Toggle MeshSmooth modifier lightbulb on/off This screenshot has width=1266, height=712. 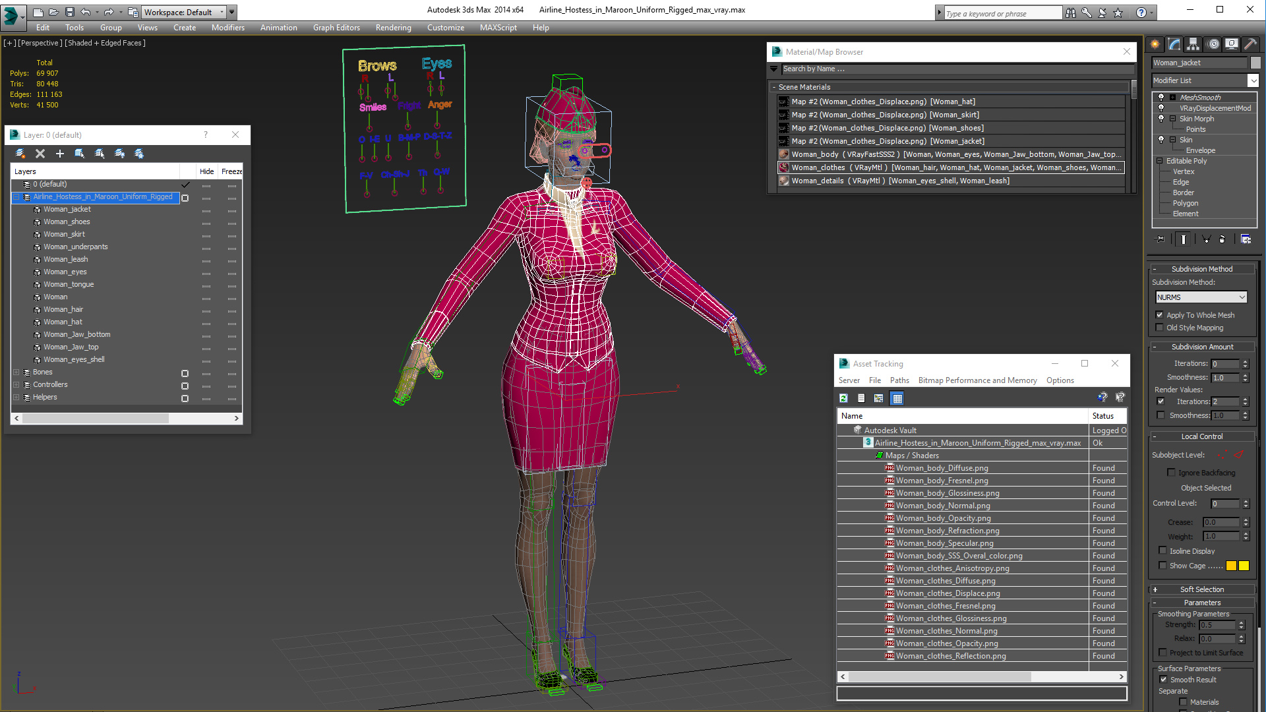(x=1161, y=98)
